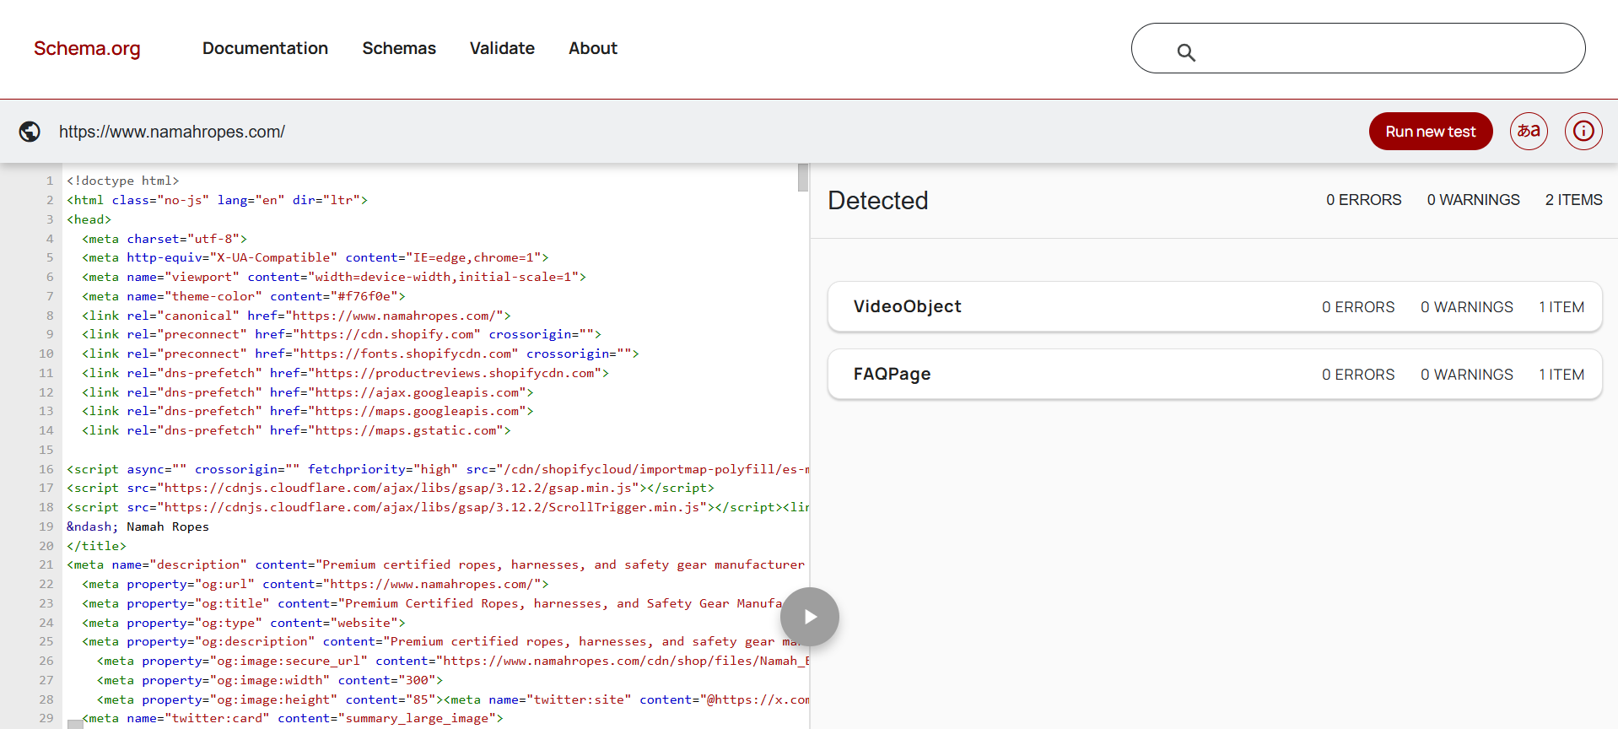Click the og:image:height meta line
1618x729 pixels.
point(270,699)
